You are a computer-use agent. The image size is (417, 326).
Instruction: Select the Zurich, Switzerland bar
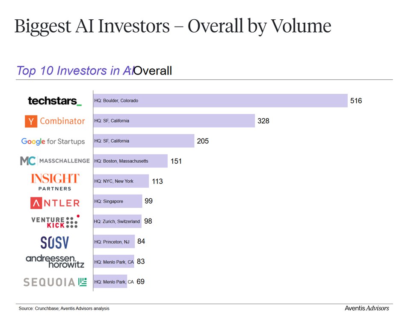pos(117,221)
